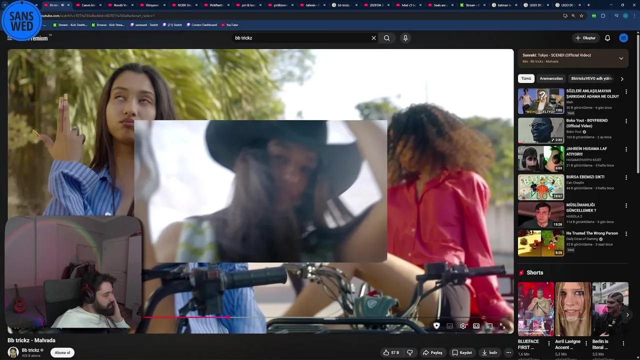Open options for BLUEFACE FIRST short
Screen dimensions: 640x360
coord(549,343)
